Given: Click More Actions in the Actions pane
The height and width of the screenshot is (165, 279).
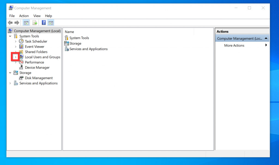Looking at the screenshot, I should coord(234,45).
